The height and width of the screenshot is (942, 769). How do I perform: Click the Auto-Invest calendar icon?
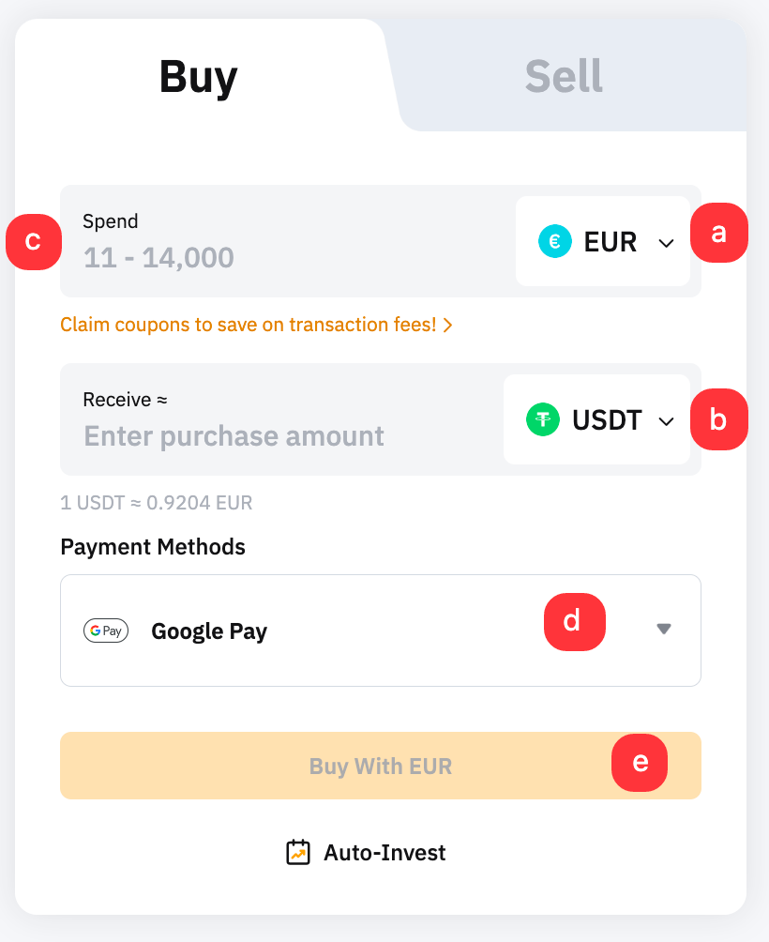[x=298, y=852]
